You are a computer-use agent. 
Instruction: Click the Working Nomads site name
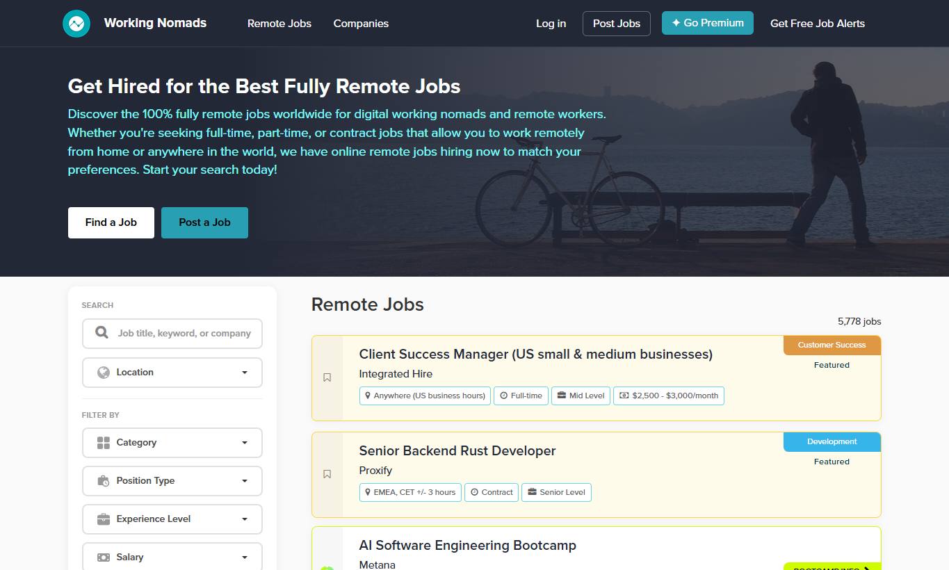155,23
